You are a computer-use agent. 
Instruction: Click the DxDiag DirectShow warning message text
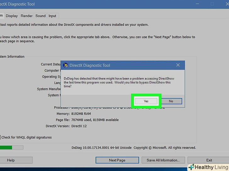coord(119,82)
